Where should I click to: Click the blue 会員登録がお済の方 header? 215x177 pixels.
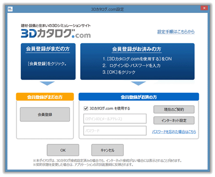[x=139, y=97]
